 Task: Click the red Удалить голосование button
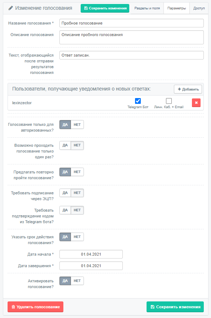click(35, 307)
